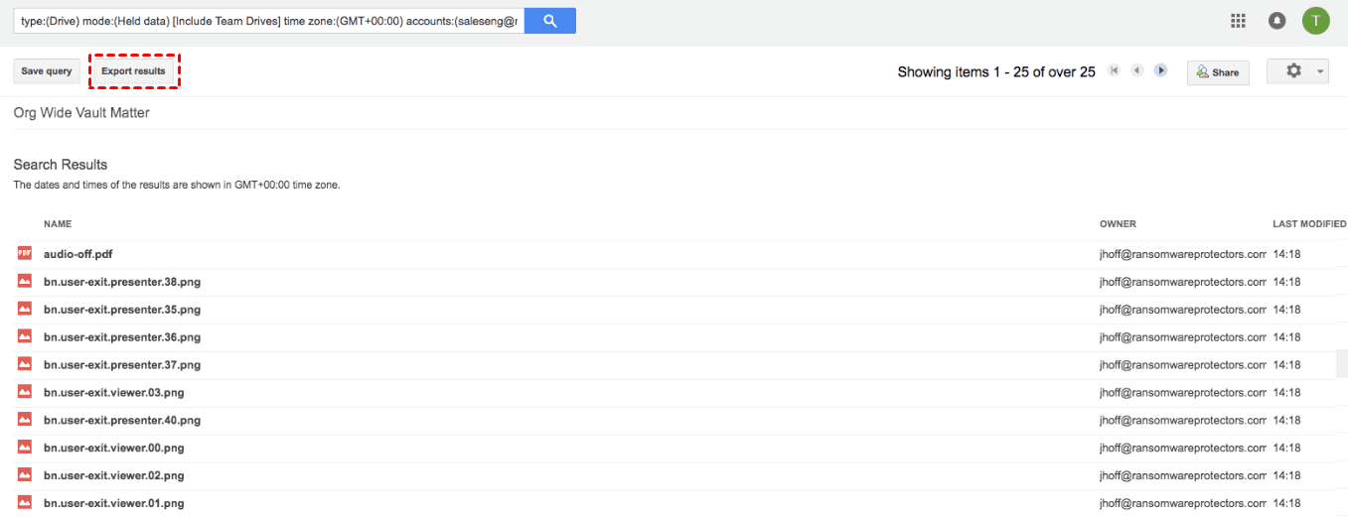The image size is (1348, 517).
Task: Click the Save query button
Action: point(46,71)
